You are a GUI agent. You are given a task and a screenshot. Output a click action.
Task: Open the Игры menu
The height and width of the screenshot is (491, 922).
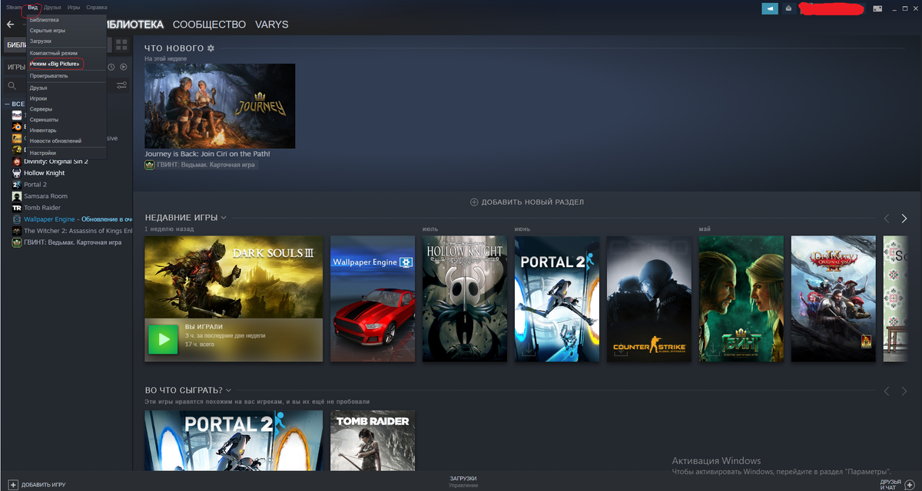pyautogui.click(x=74, y=7)
